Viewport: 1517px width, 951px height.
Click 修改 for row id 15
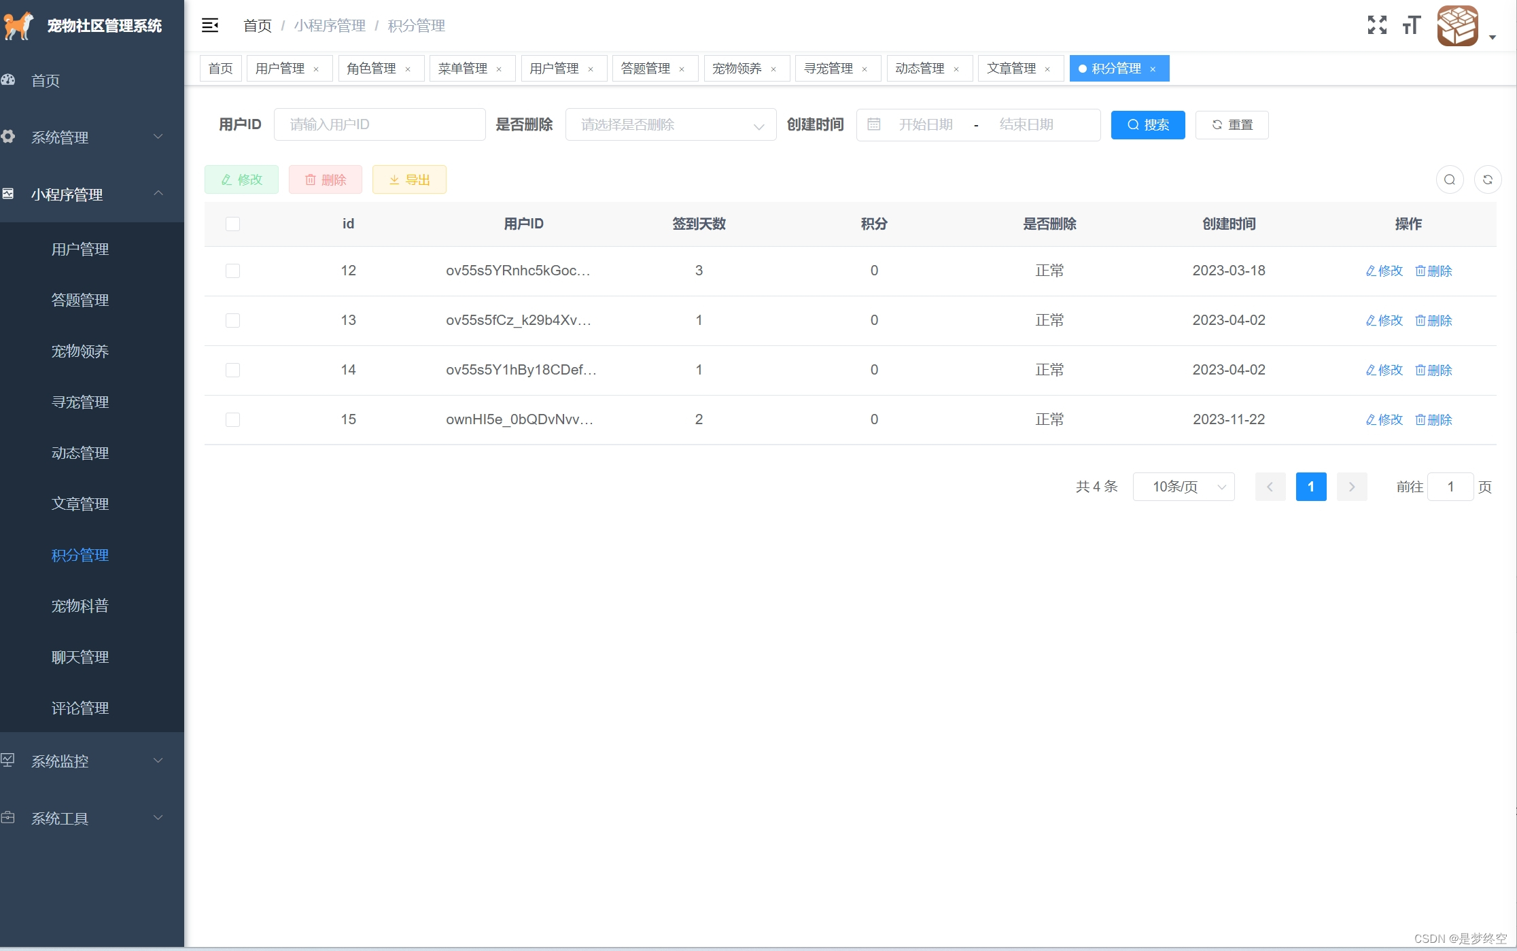click(1384, 419)
